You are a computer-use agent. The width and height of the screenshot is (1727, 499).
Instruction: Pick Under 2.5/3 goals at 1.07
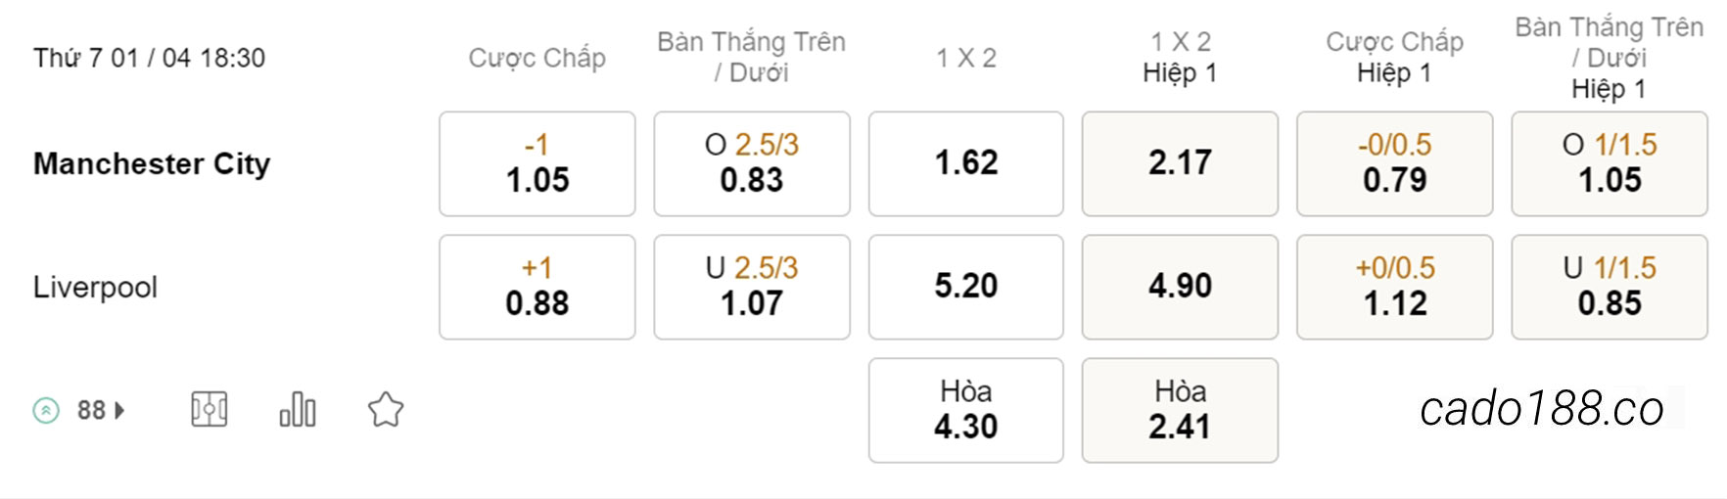752,287
